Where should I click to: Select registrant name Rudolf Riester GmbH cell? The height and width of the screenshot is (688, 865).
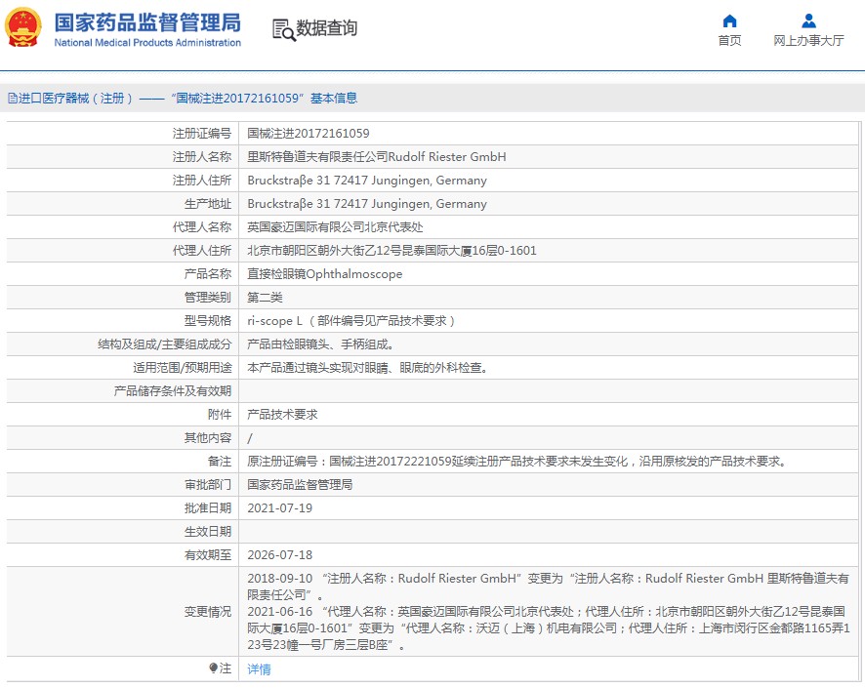377,156
